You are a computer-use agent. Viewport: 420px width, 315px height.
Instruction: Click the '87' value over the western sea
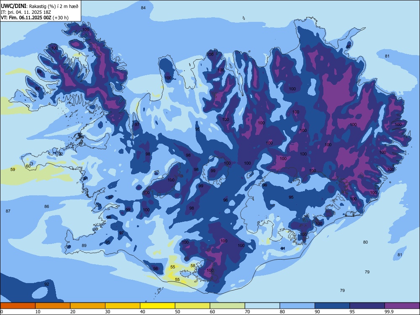coord(8,211)
